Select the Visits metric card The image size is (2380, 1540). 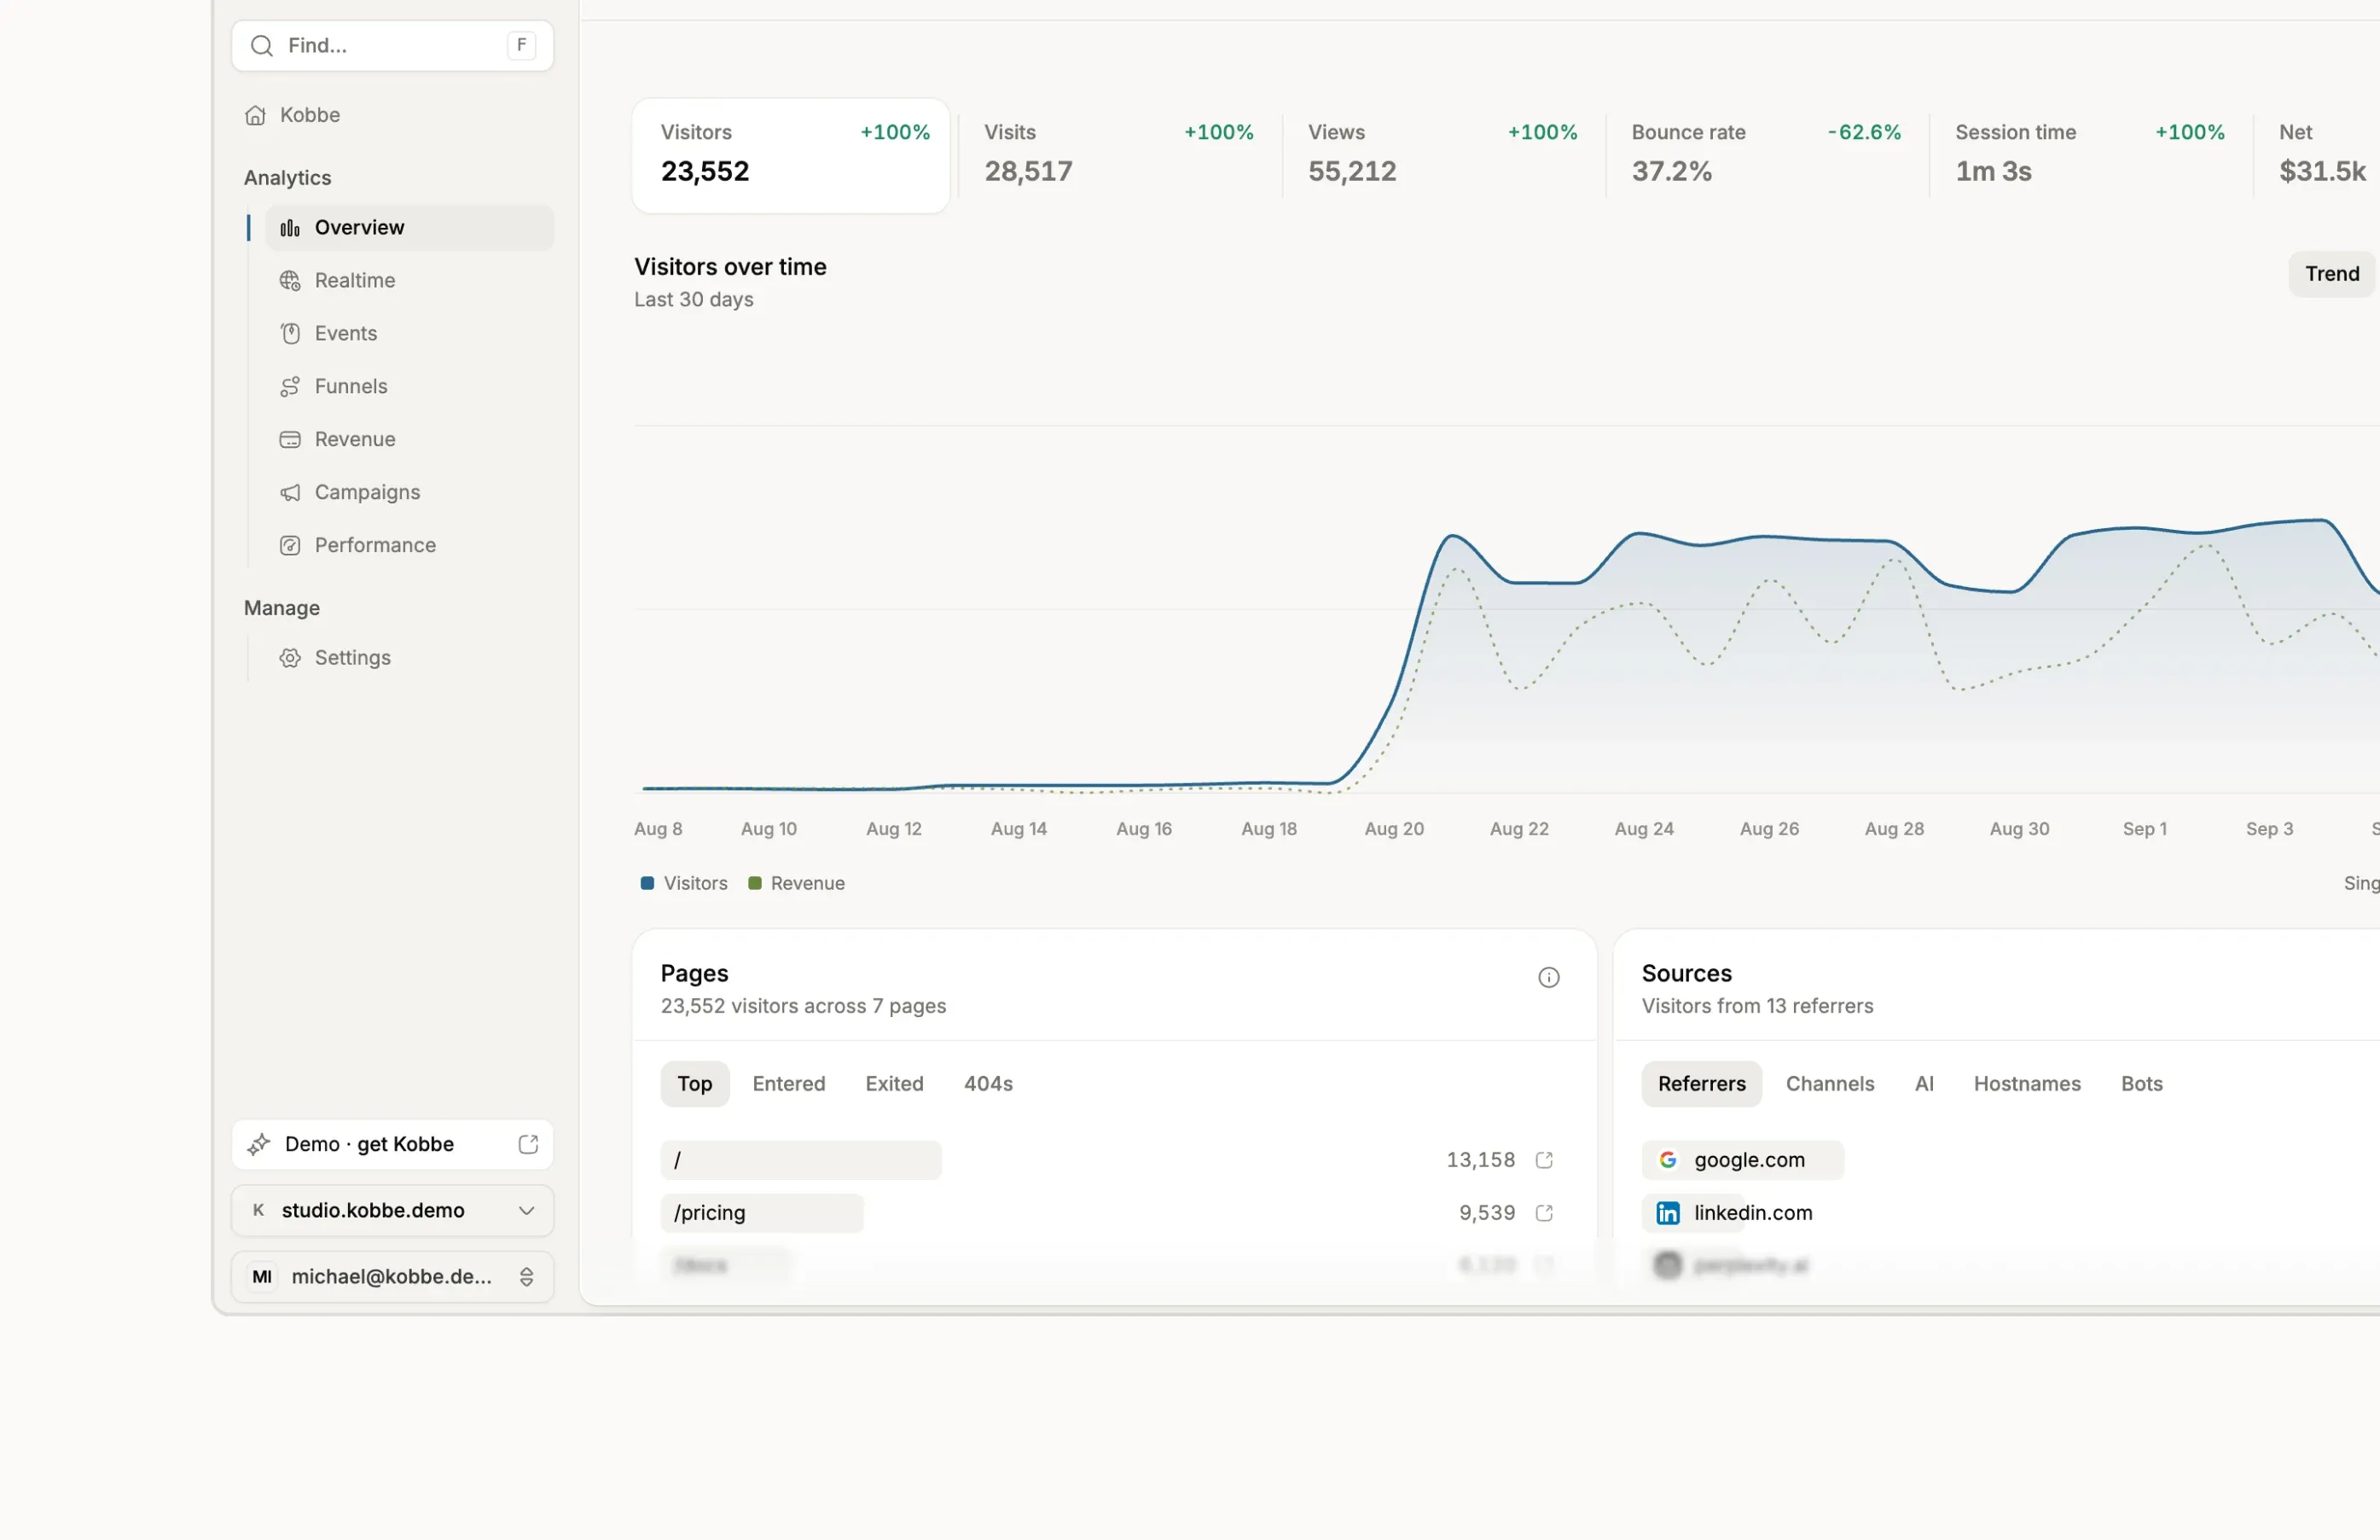point(1118,156)
